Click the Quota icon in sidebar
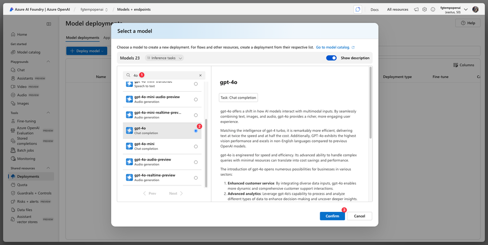Screen dimensions: 488x245 [x=13, y=185]
